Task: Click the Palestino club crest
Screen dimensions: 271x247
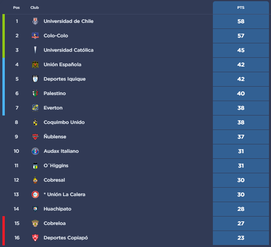Action: pyautogui.click(x=35, y=93)
